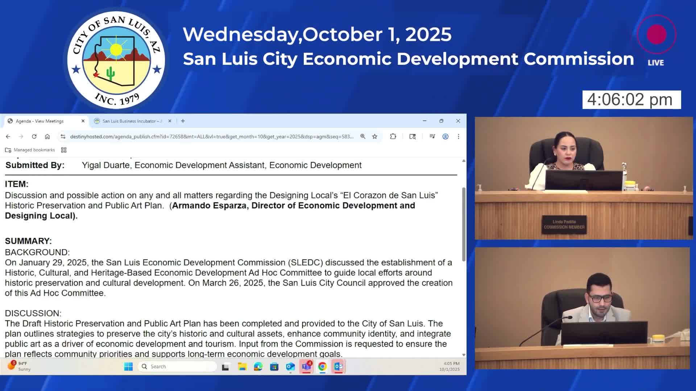The image size is (696, 391).
Task: Open Chrome three-dot menu
Action: 458,136
